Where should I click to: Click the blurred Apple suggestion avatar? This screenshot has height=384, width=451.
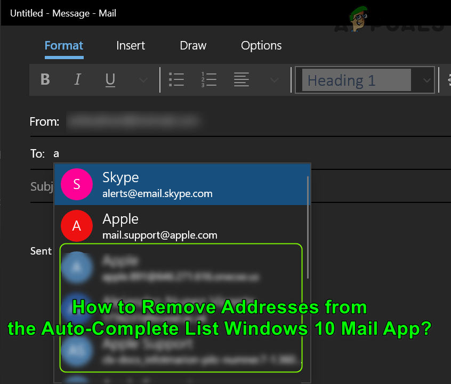point(77,267)
